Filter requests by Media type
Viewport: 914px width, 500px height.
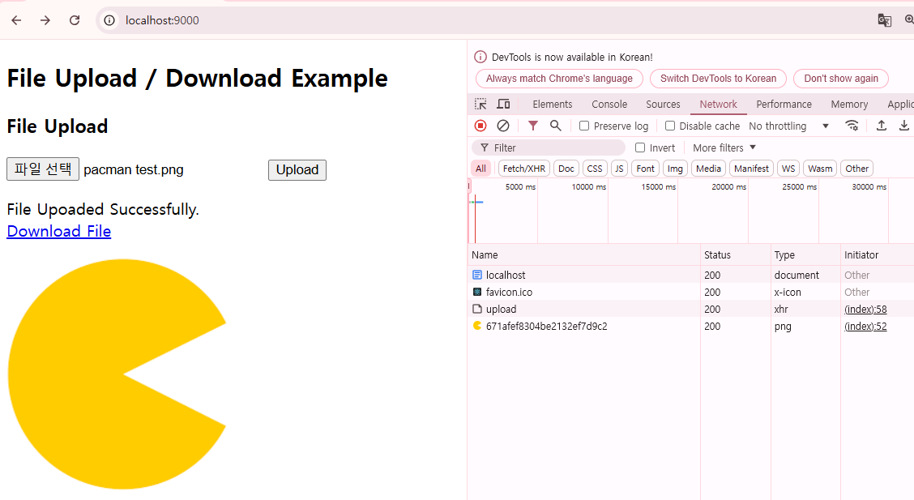tap(708, 169)
